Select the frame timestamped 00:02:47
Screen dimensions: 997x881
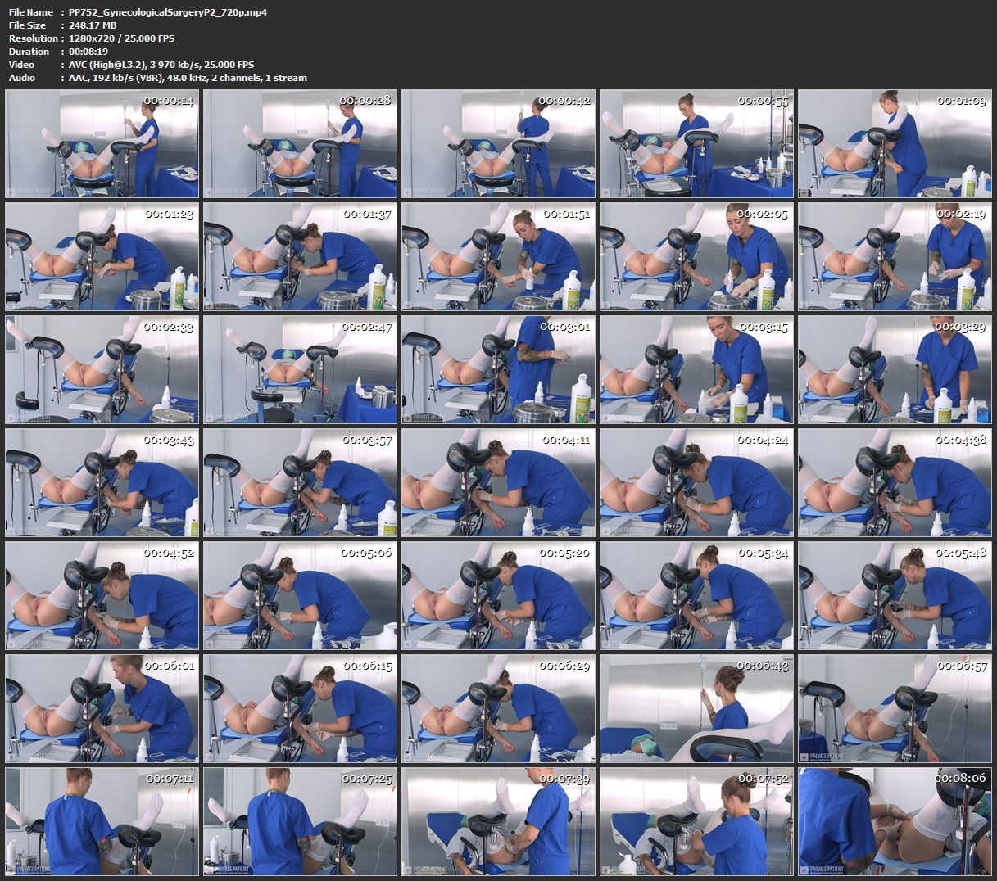coord(300,370)
